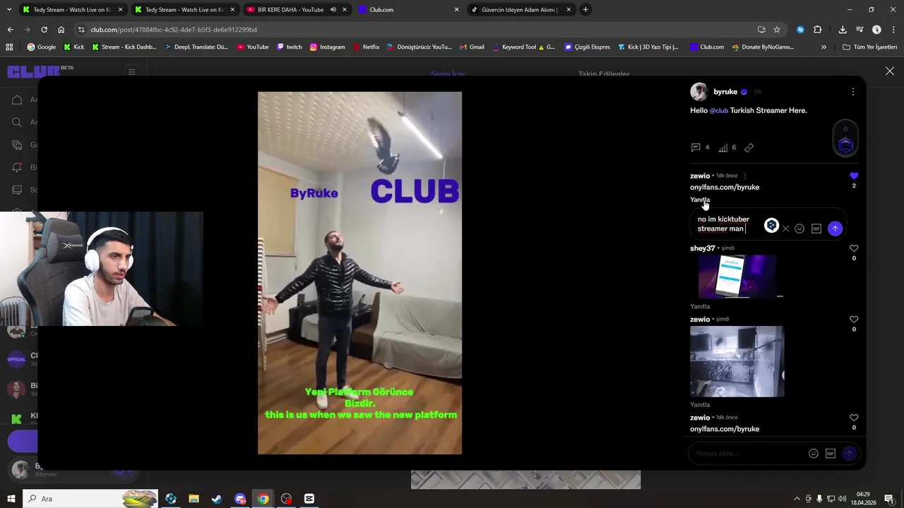Open File Explorer from the taskbar
This screenshot has width=904, height=508.
coord(194,499)
